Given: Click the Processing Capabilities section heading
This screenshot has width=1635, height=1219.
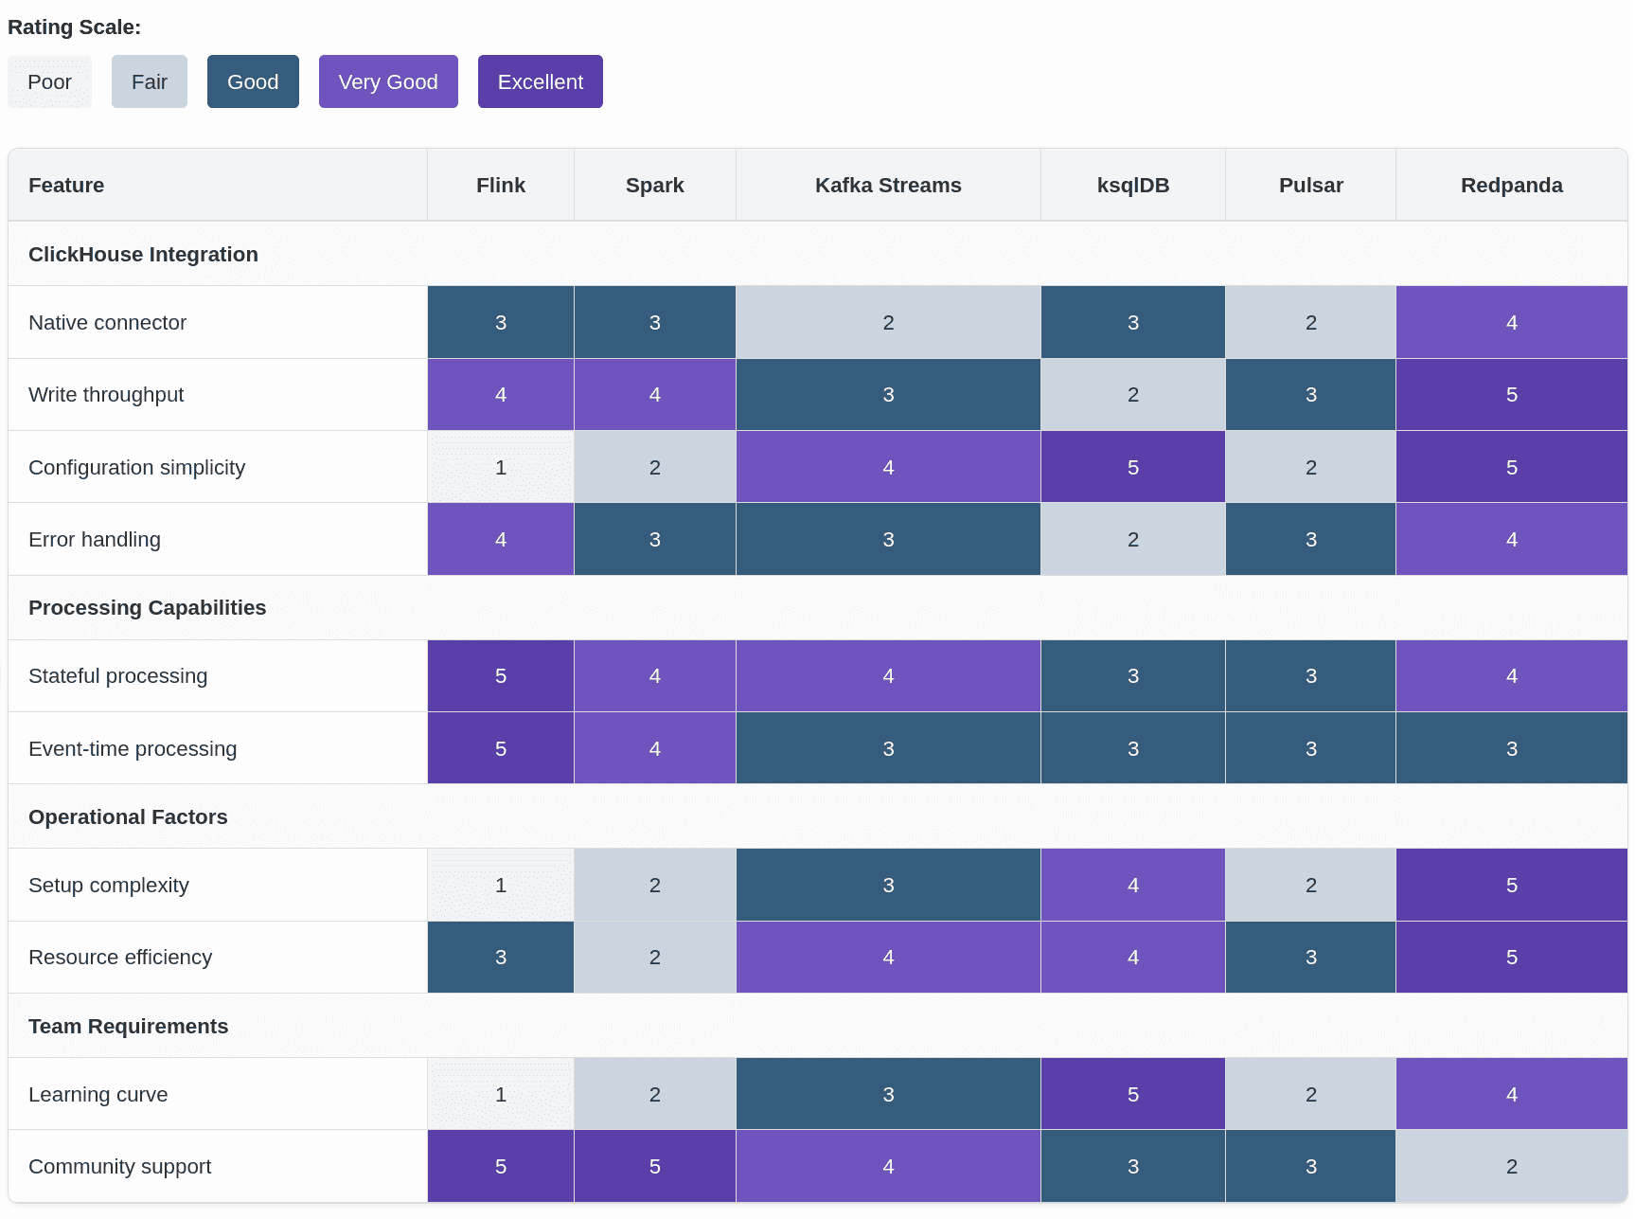Looking at the screenshot, I should [147, 608].
